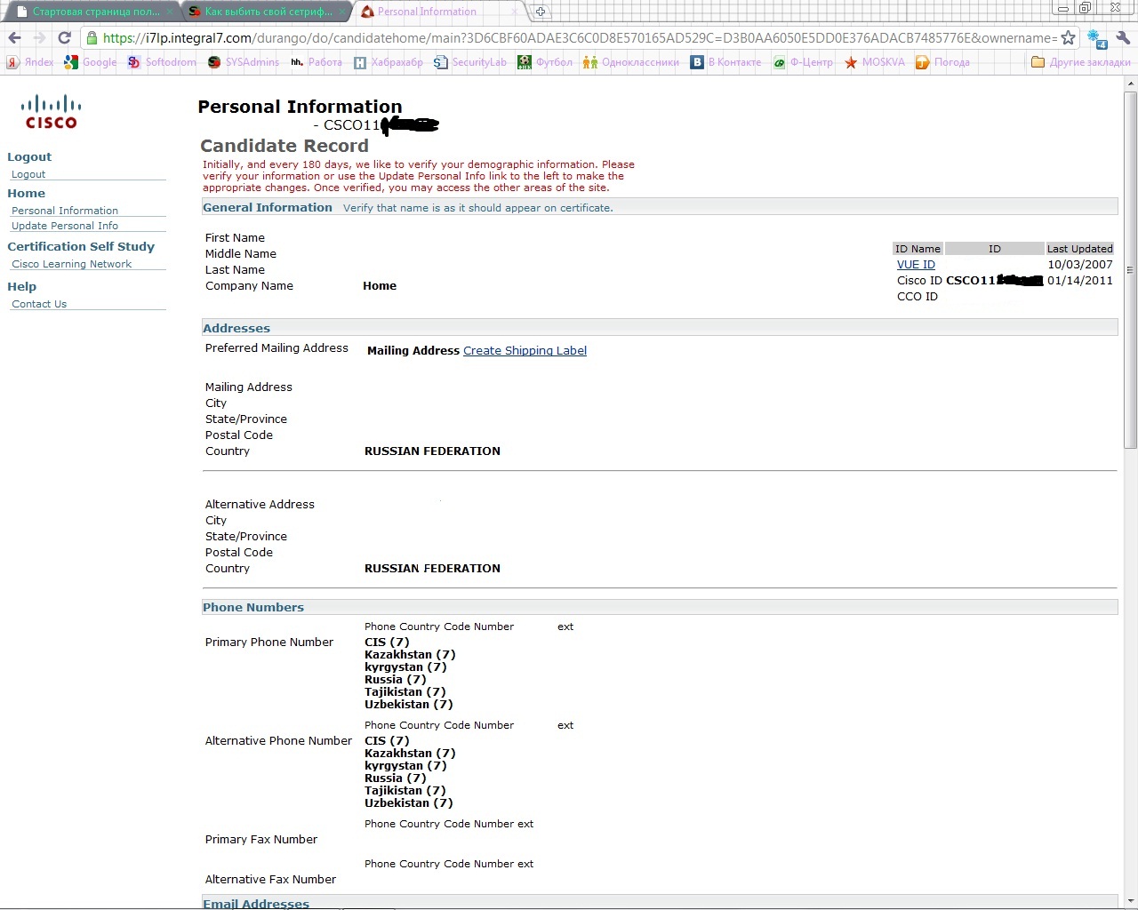The height and width of the screenshot is (910, 1138).
Task: Click the Alternative Fax Number label
Action: pos(270,880)
